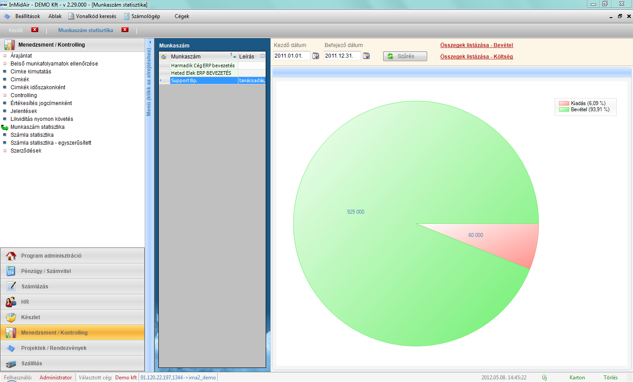Image resolution: width=633 pixels, height=382 pixels.
Task: Open the Számológép calculator
Action: [x=146, y=16]
